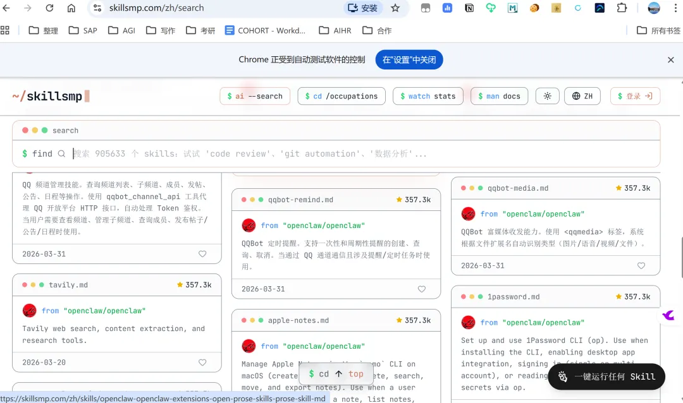The width and height of the screenshot is (683, 403).
Task: Click the purple bird floating widget icon
Action: (x=668, y=316)
